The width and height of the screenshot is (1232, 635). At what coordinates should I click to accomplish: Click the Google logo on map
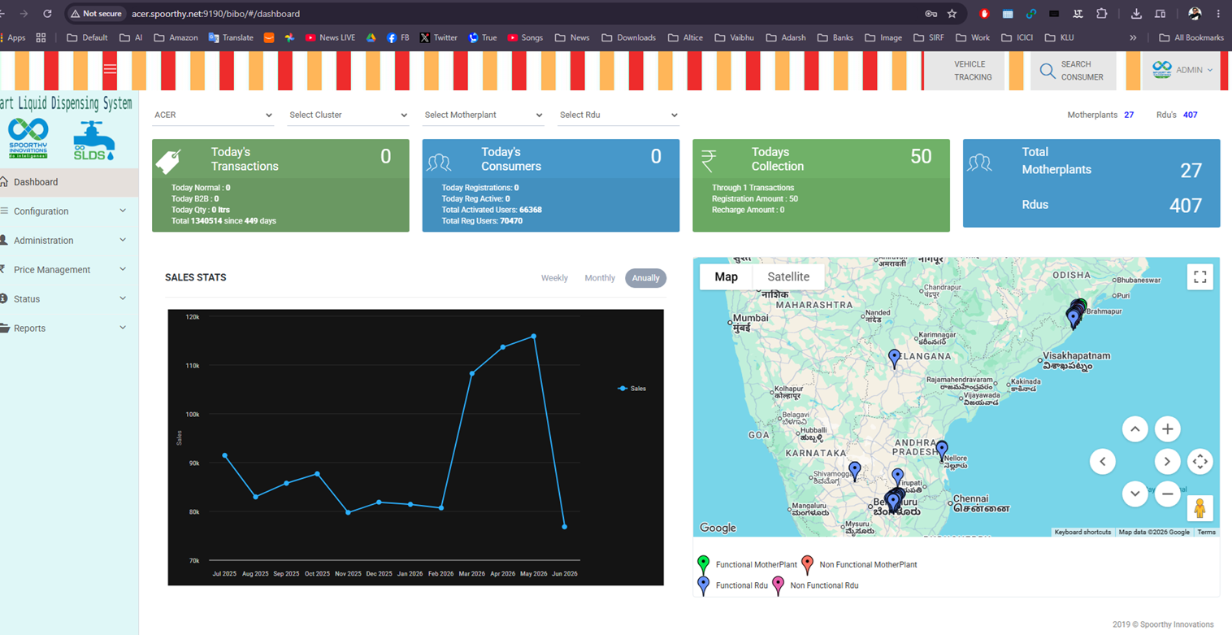(718, 528)
